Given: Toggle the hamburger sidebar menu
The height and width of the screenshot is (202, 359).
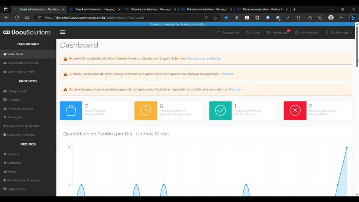Looking at the screenshot, I should 62,32.
